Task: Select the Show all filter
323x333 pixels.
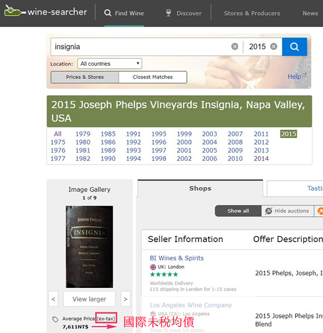Action: pyautogui.click(x=238, y=211)
